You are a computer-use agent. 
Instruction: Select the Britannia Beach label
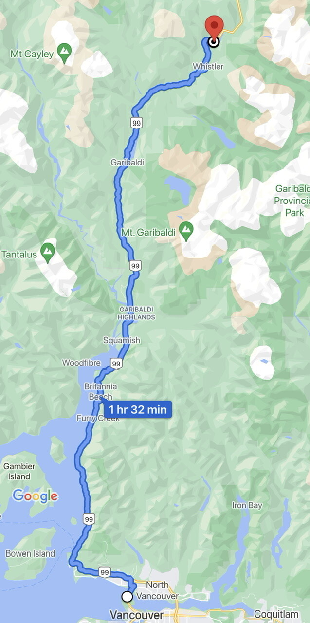pos(101,391)
